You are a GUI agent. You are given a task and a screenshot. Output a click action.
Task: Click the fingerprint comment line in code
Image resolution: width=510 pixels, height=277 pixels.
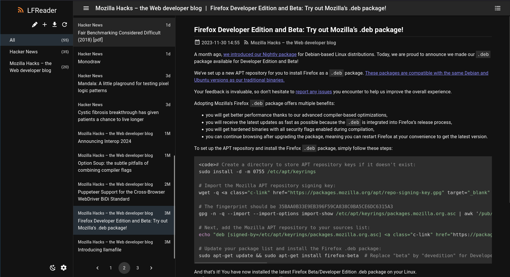pyautogui.click(x=296, y=206)
